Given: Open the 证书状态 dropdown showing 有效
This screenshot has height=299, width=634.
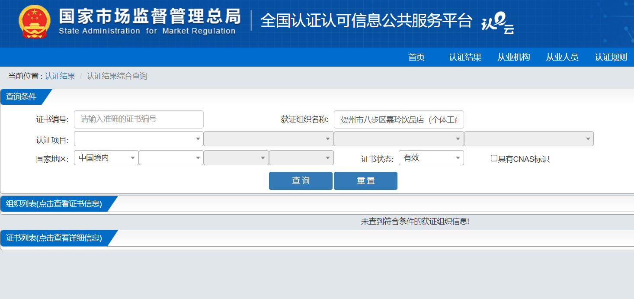Looking at the screenshot, I should tap(431, 158).
